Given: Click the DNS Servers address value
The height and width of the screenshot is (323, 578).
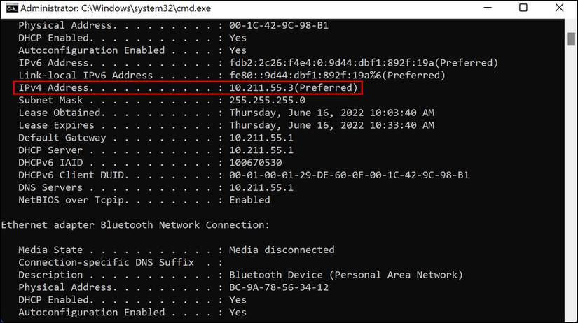Looking at the screenshot, I should tap(261, 187).
